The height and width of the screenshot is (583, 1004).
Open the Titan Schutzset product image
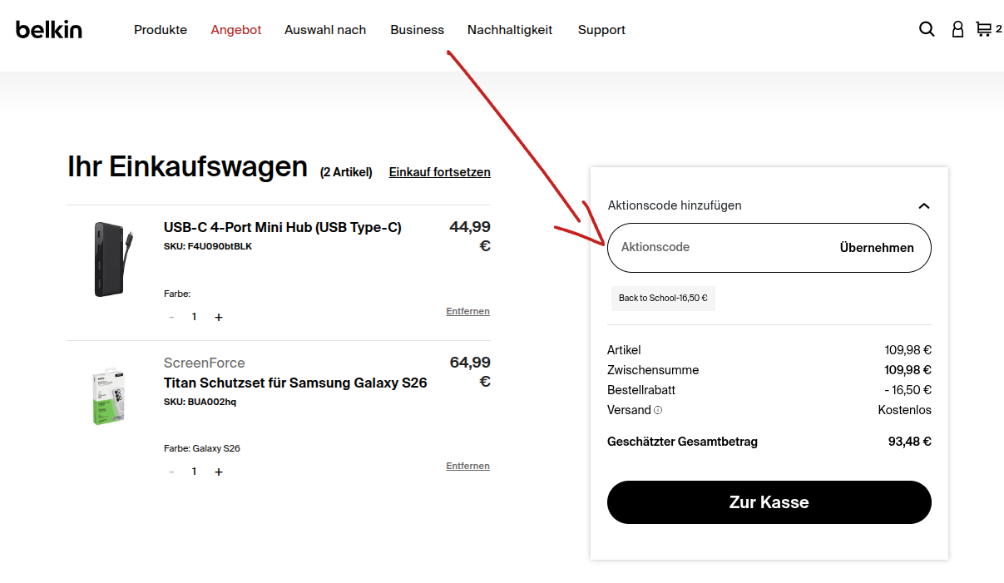point(107,397)
